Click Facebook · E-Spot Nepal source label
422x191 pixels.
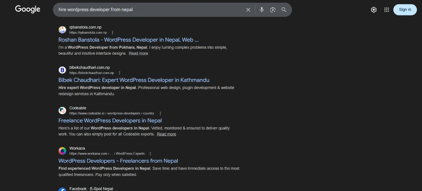[91, 189]
